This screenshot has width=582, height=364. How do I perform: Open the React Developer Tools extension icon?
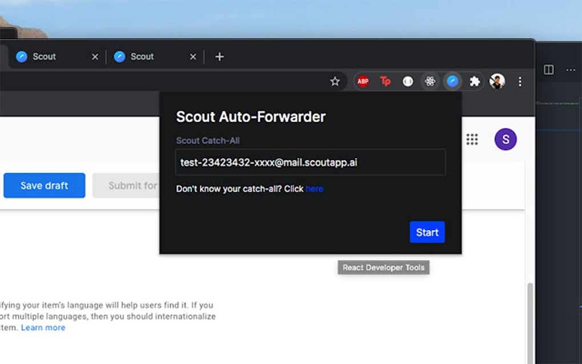tap(430, 81)
